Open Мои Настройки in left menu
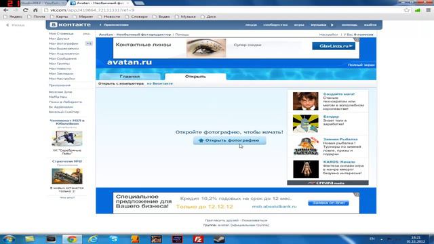 62,79
